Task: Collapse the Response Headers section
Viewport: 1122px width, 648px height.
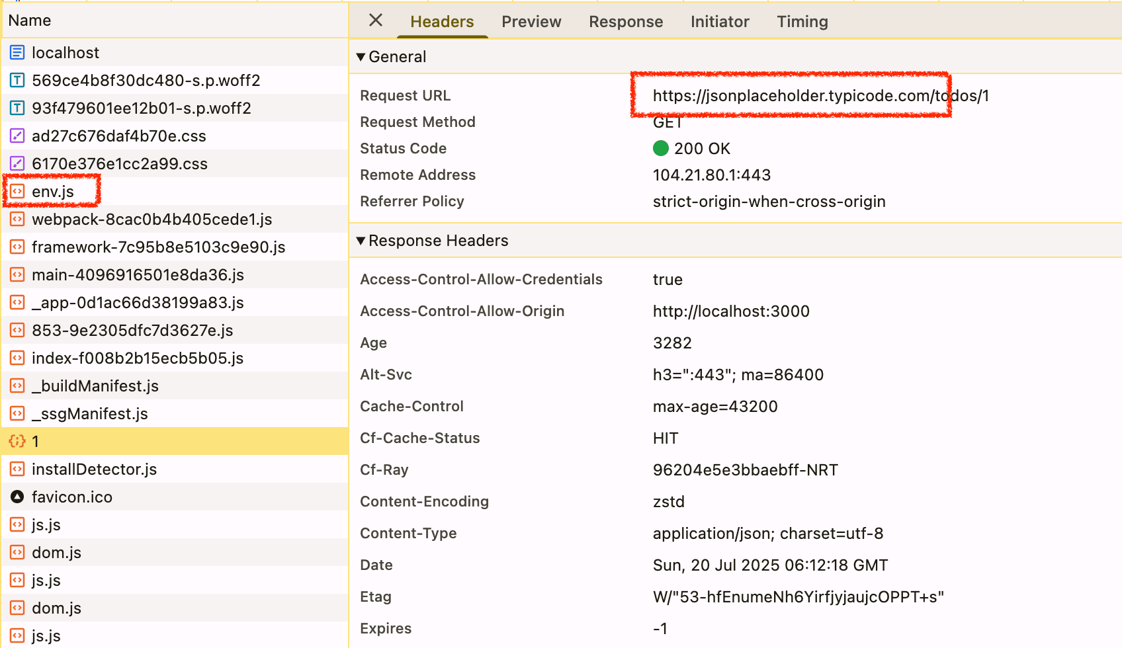Action: (361, 241)
